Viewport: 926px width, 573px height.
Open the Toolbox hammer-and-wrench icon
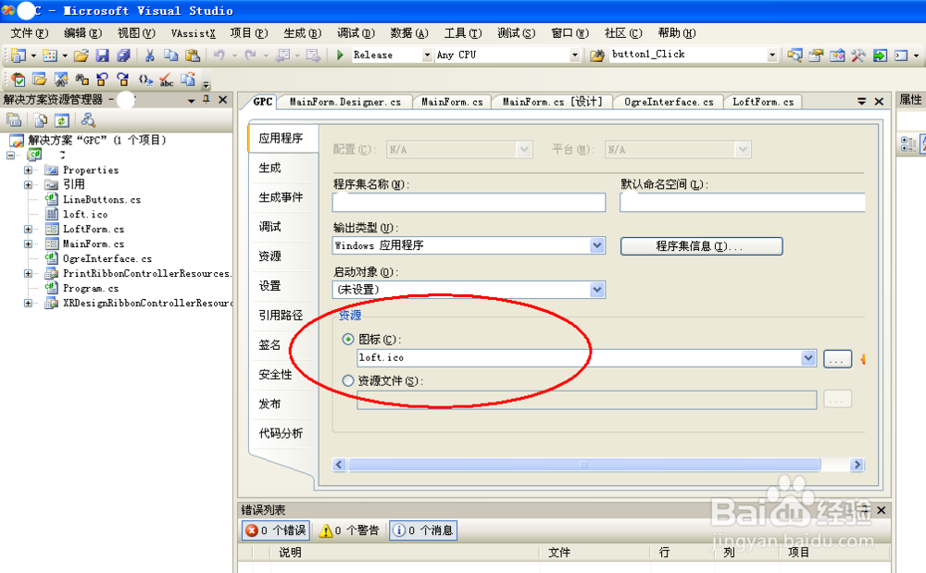point(858,56)
